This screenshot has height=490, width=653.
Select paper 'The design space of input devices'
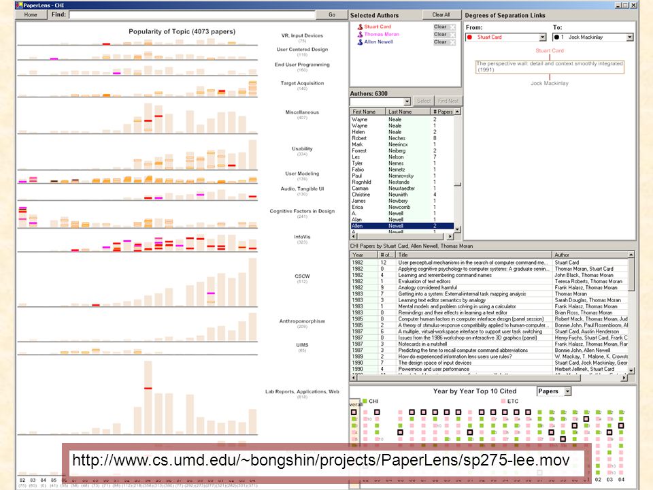click(x=489, y=363)
